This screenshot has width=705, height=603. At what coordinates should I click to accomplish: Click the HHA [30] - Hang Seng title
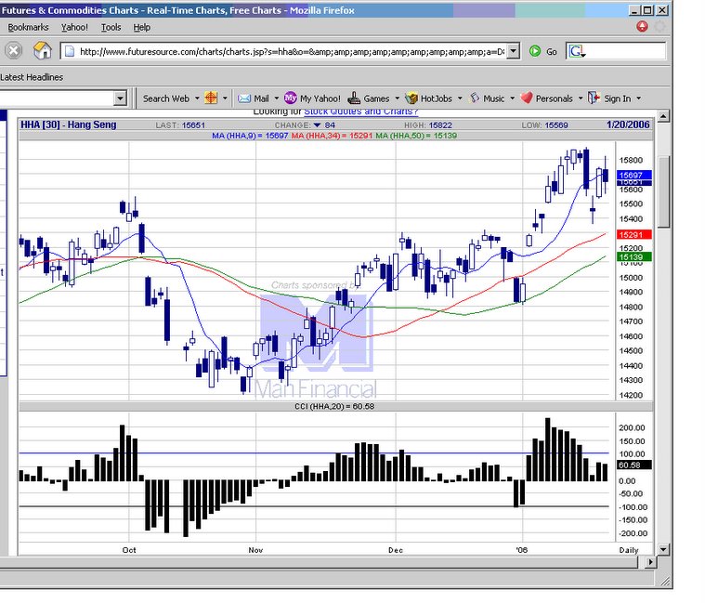pyautogui.click(x=69, y=125)
